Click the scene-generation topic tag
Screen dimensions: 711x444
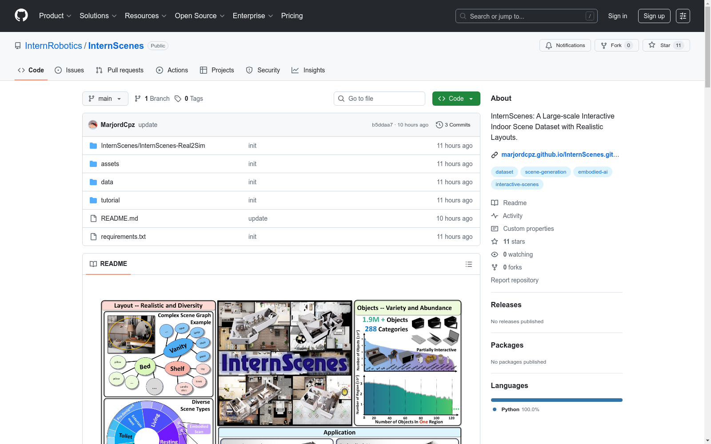(546, 172)
